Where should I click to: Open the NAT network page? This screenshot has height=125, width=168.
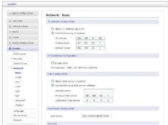17,96
